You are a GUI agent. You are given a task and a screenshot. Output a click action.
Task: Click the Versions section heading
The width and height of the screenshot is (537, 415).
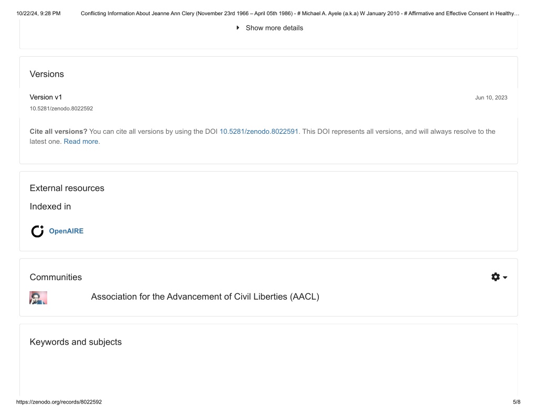(47, 75)
